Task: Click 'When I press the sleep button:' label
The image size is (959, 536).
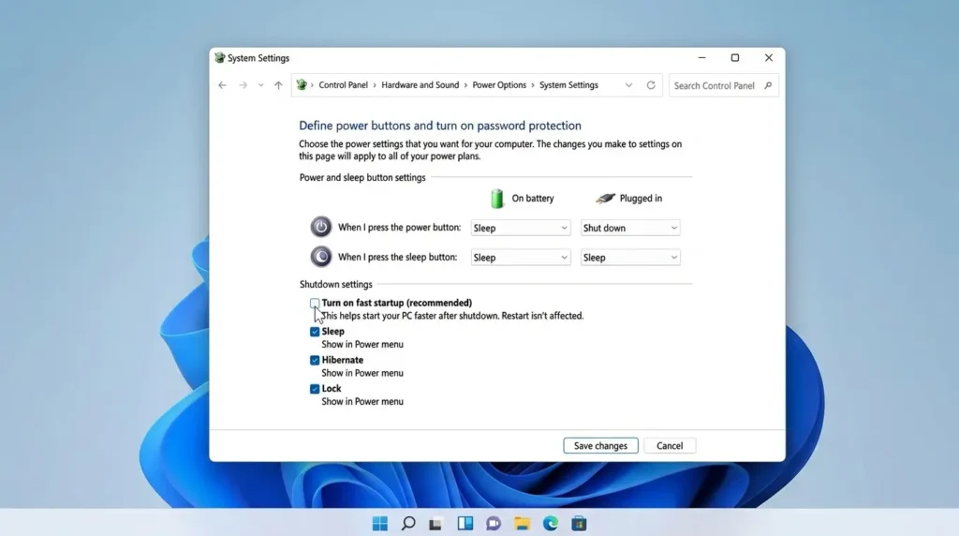Action: tap(397, 257)
